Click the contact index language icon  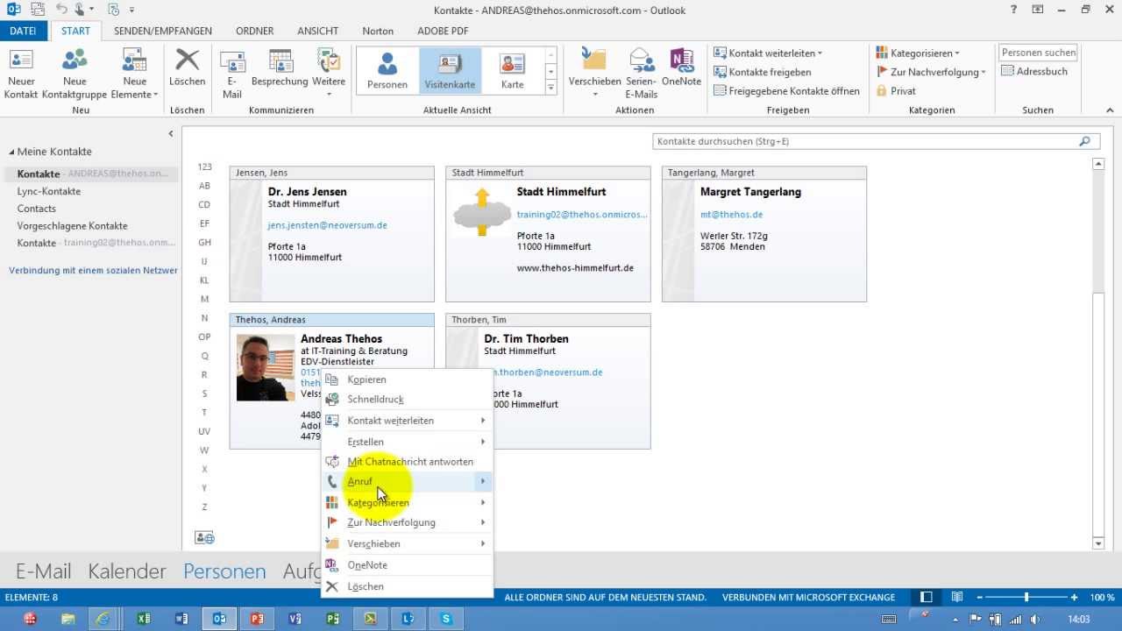[204, 537]
